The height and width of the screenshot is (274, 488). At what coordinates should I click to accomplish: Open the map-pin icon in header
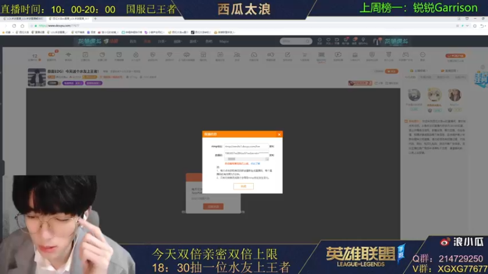click(x=363, y=41)
